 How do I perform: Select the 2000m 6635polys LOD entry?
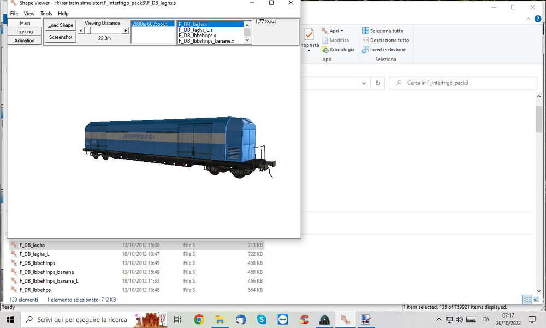pos(152,24)
